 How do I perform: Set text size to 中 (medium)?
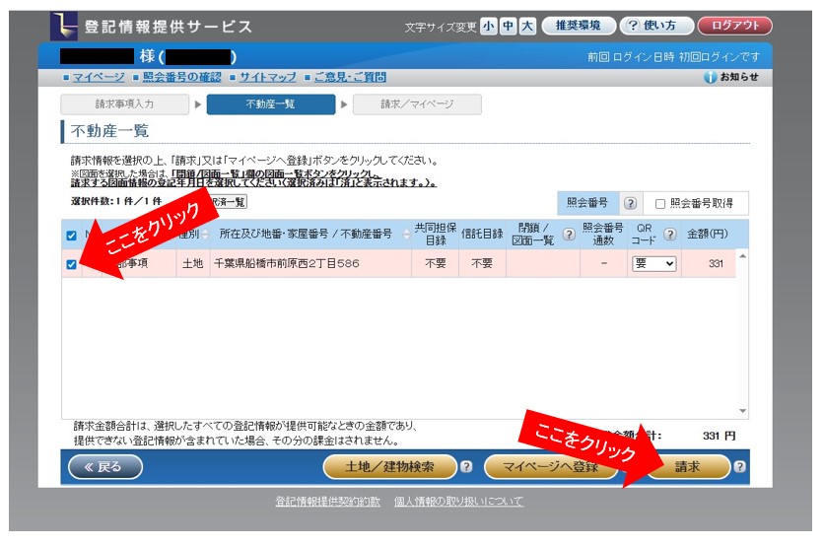pos(509,27)
